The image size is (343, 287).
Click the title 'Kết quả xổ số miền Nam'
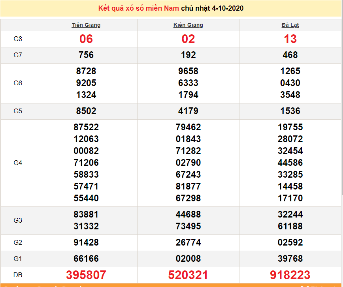click(x=139, y=8)
